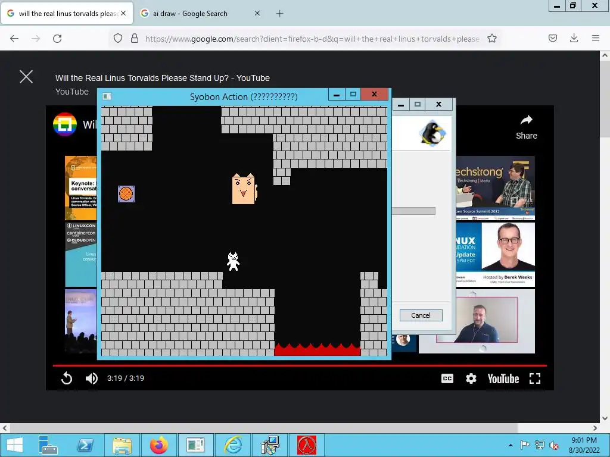Toggle closed captions CC button
610x457 pixels.
(x=447, y=378)
